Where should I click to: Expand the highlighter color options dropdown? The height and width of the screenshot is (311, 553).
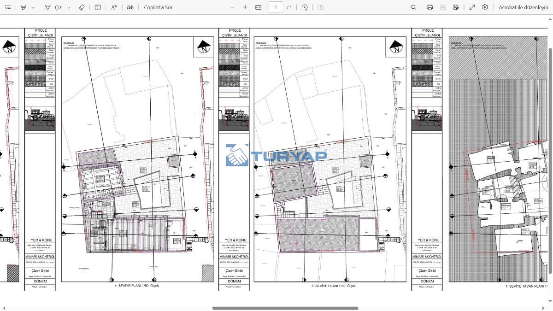pyautogui.click(x=32, y=7)
